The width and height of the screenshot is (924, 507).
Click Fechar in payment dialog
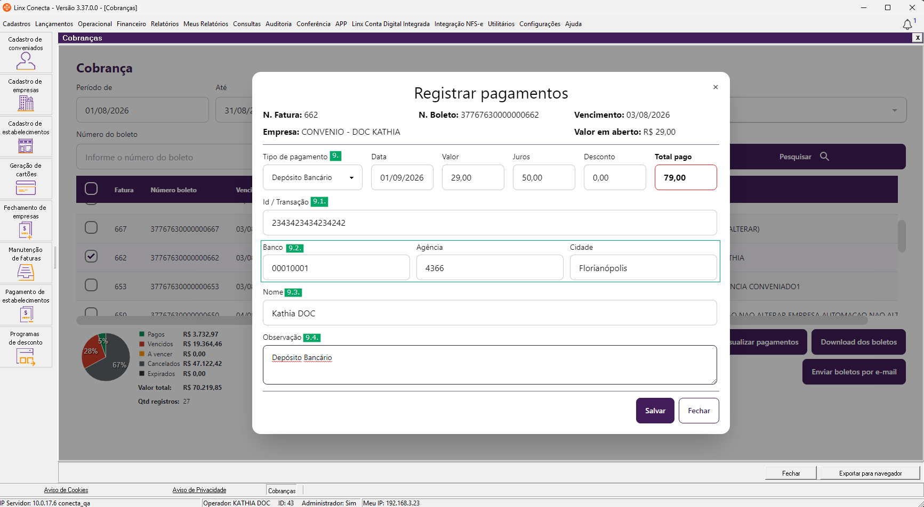699,411
